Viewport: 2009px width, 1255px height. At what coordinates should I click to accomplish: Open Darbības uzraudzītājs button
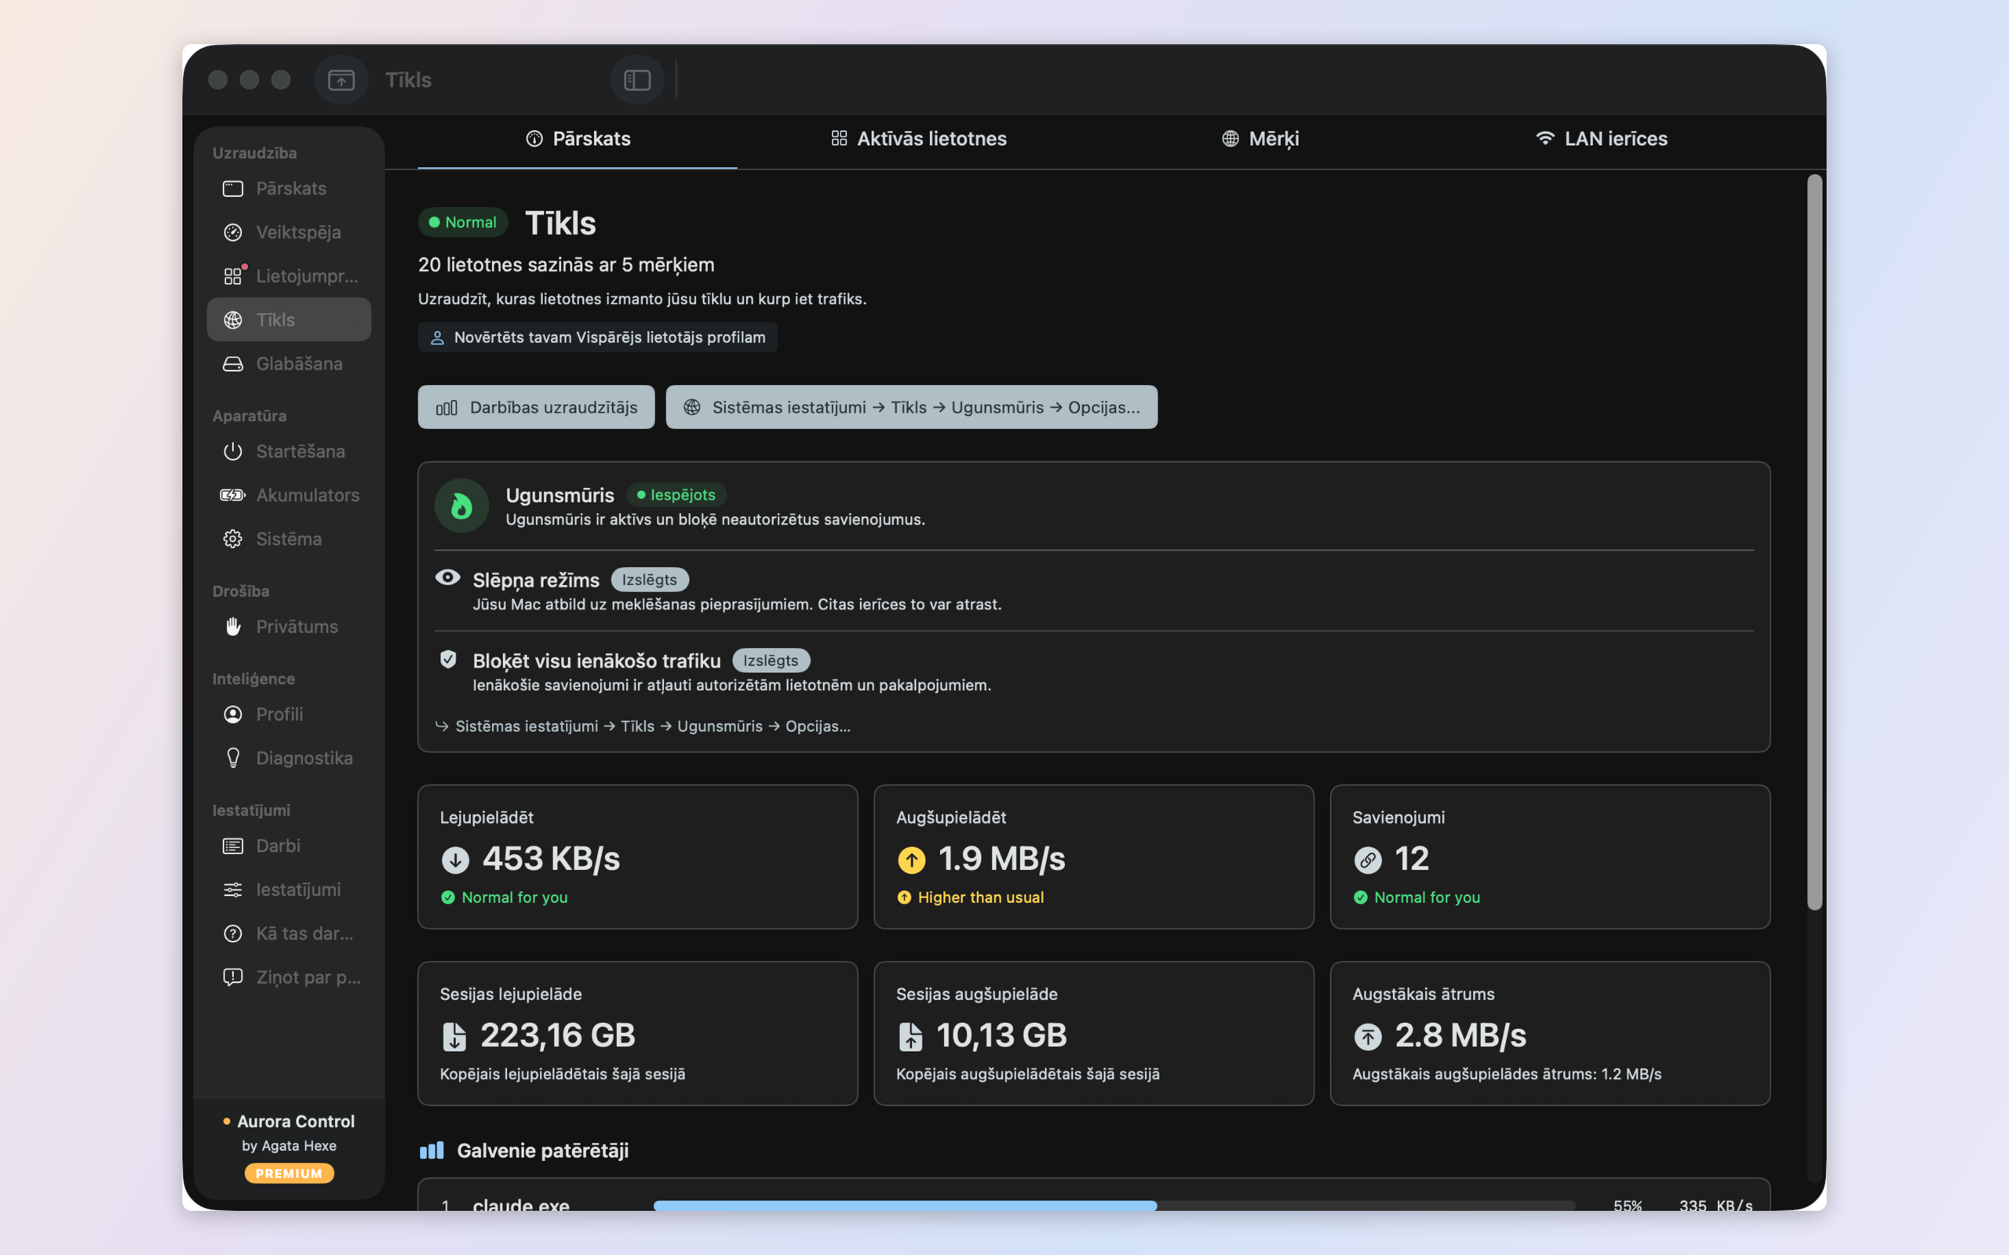(x=536, y=407)
